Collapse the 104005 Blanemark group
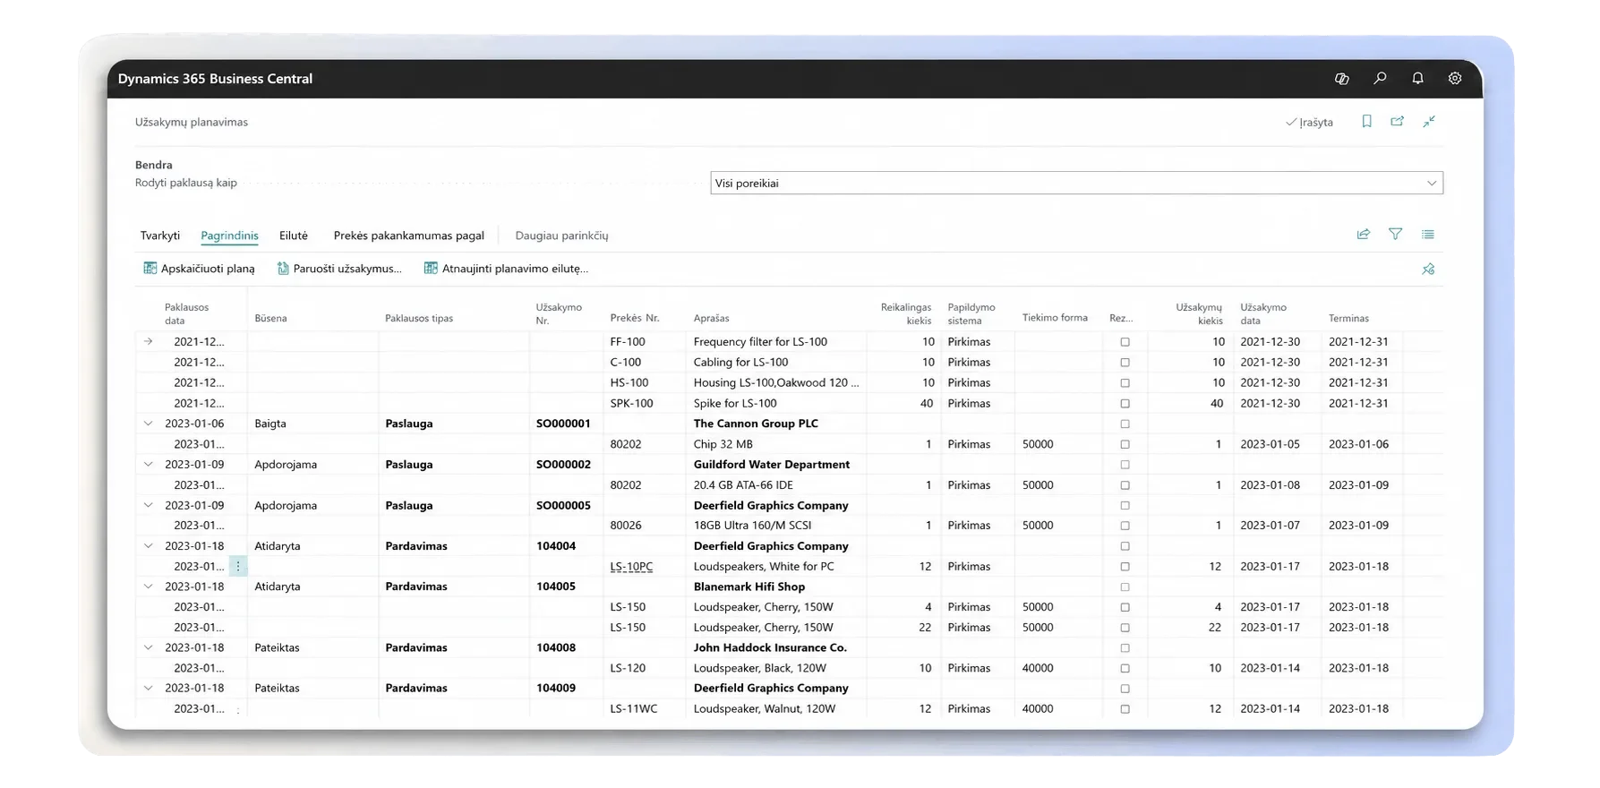The height and width of the screenshot is (788, 1600). (x=149, y=587)
